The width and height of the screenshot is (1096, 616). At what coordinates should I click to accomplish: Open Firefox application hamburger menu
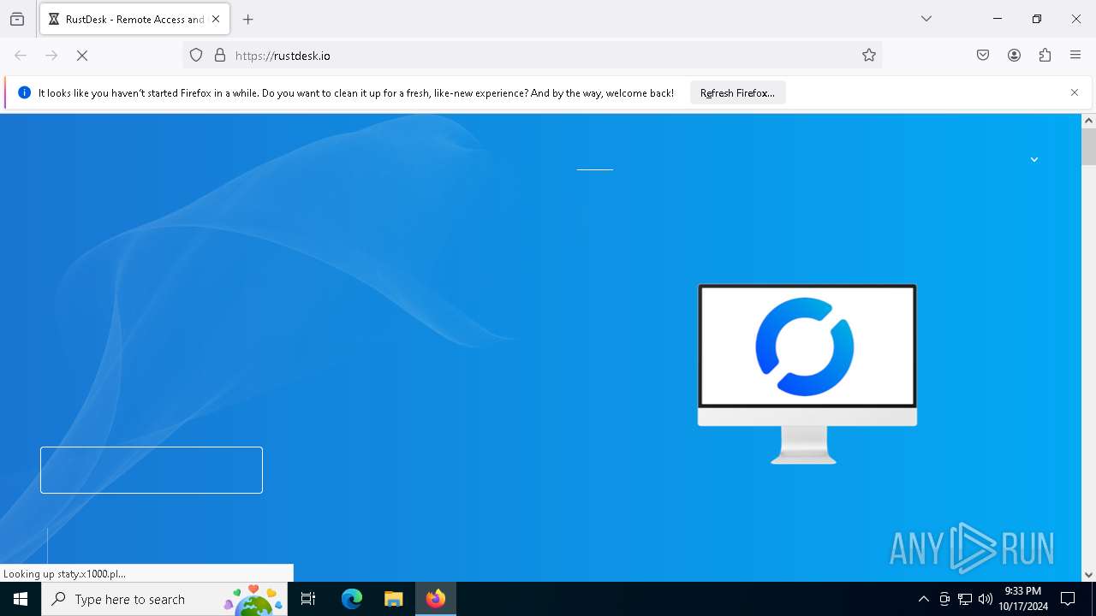1075,55
